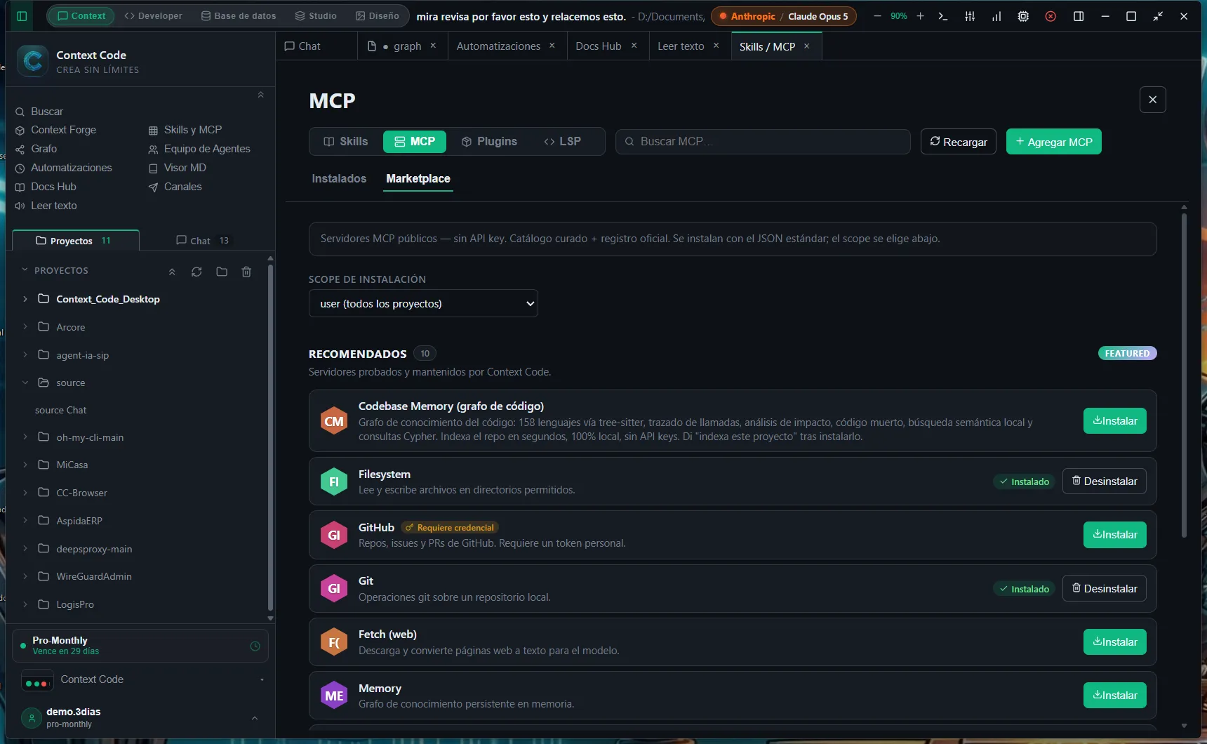Uninstall the Filesystem server
This screenshot has height=744, width=1207.
(x=1105, y=481)
